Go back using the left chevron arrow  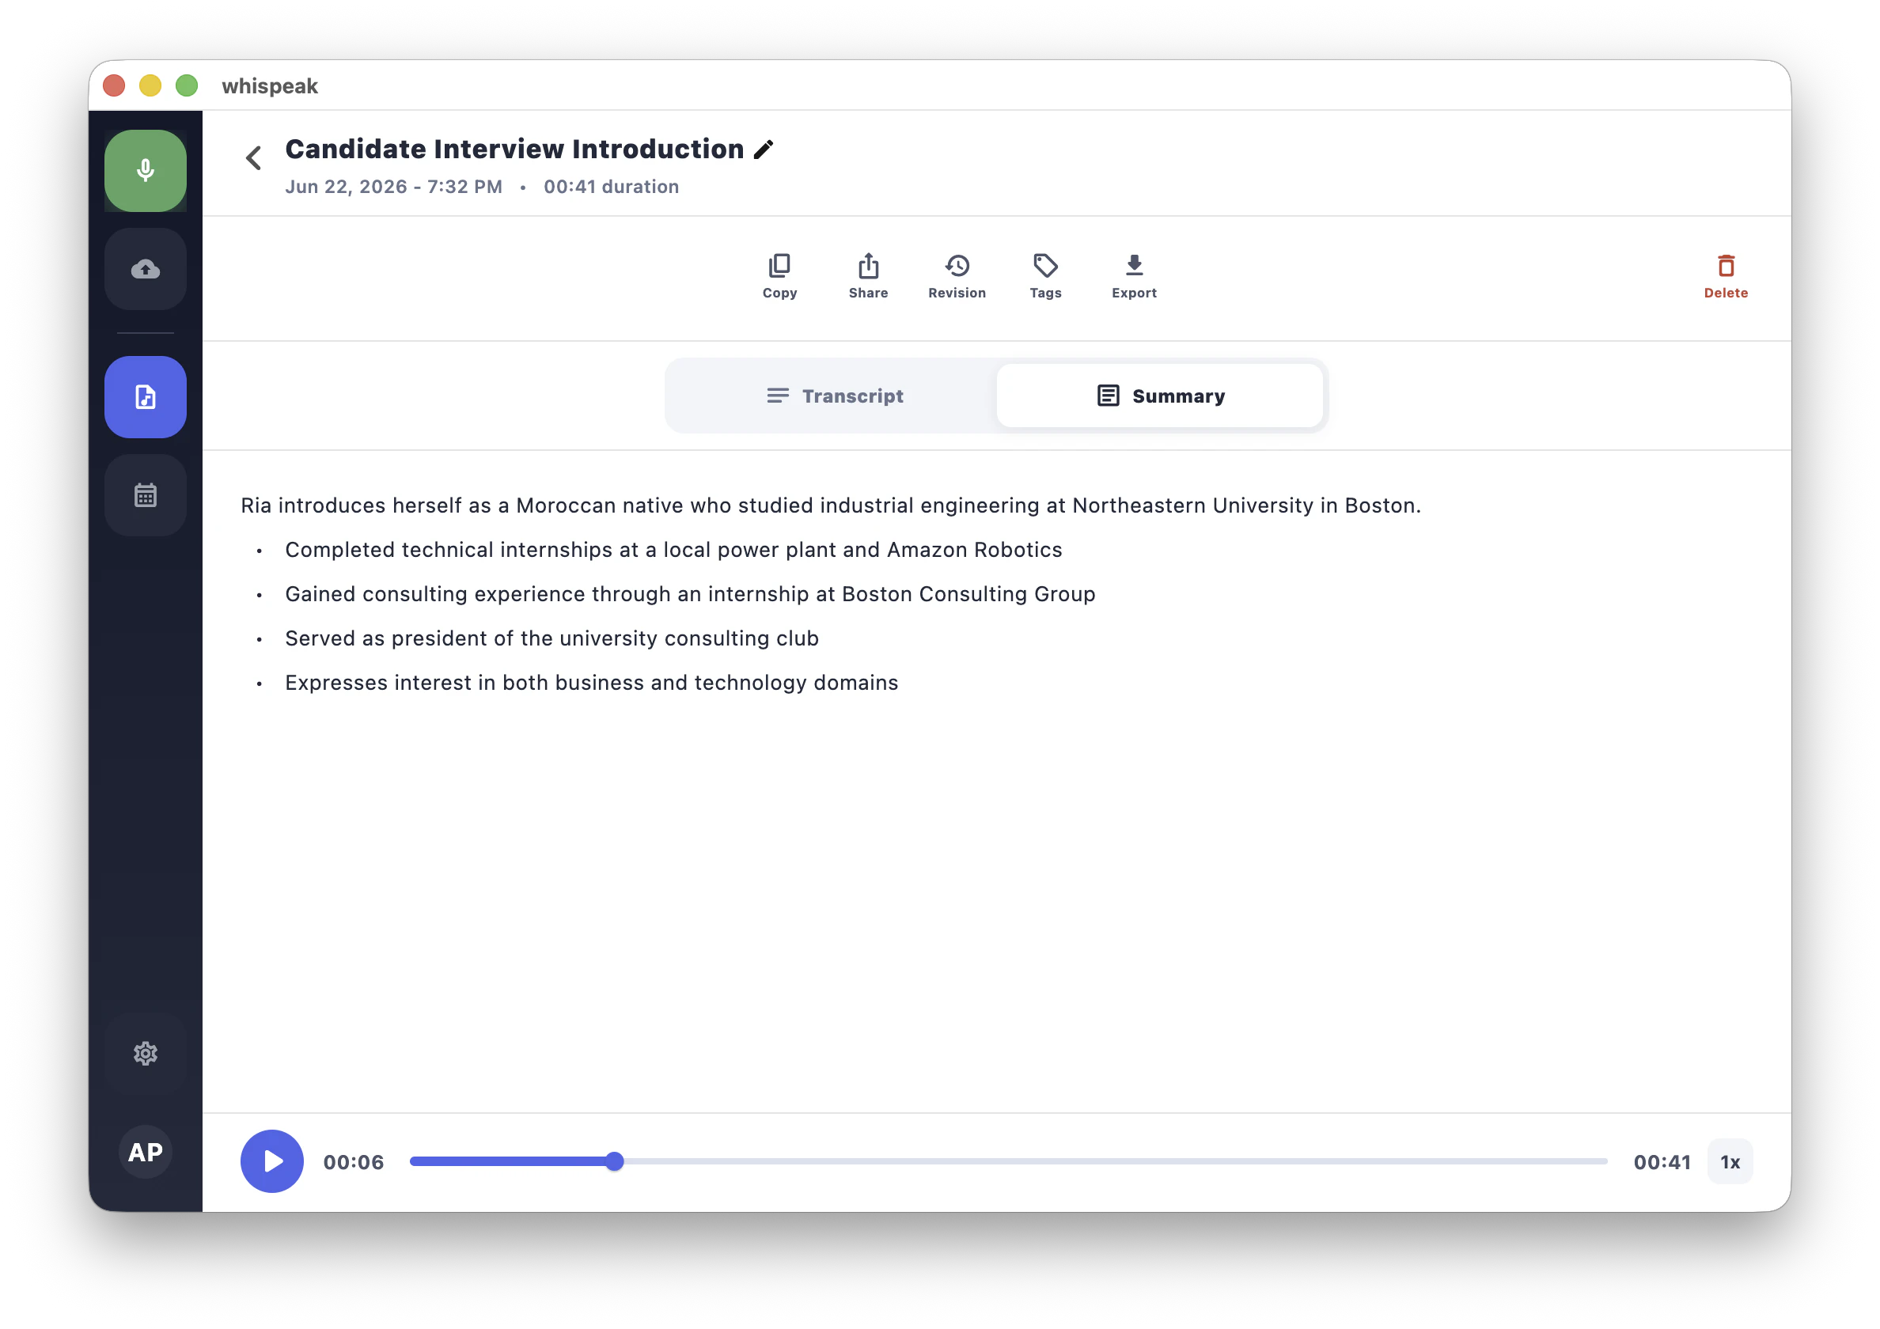tap(254, 157)
